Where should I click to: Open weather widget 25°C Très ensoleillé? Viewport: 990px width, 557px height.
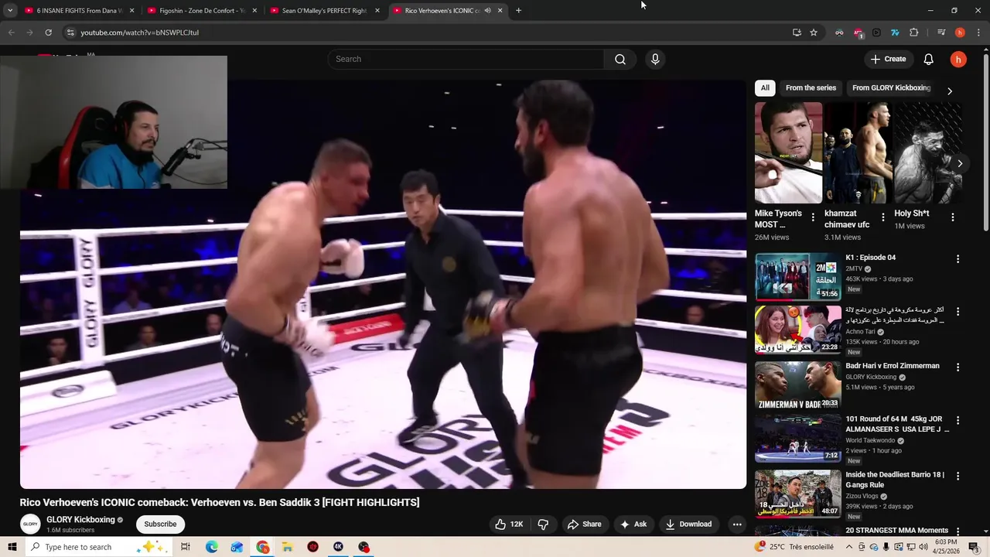pos(795,547)
